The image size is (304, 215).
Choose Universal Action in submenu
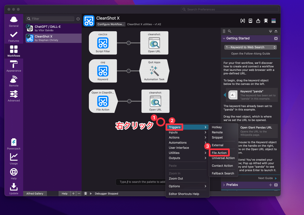click(x=223, y=158)
